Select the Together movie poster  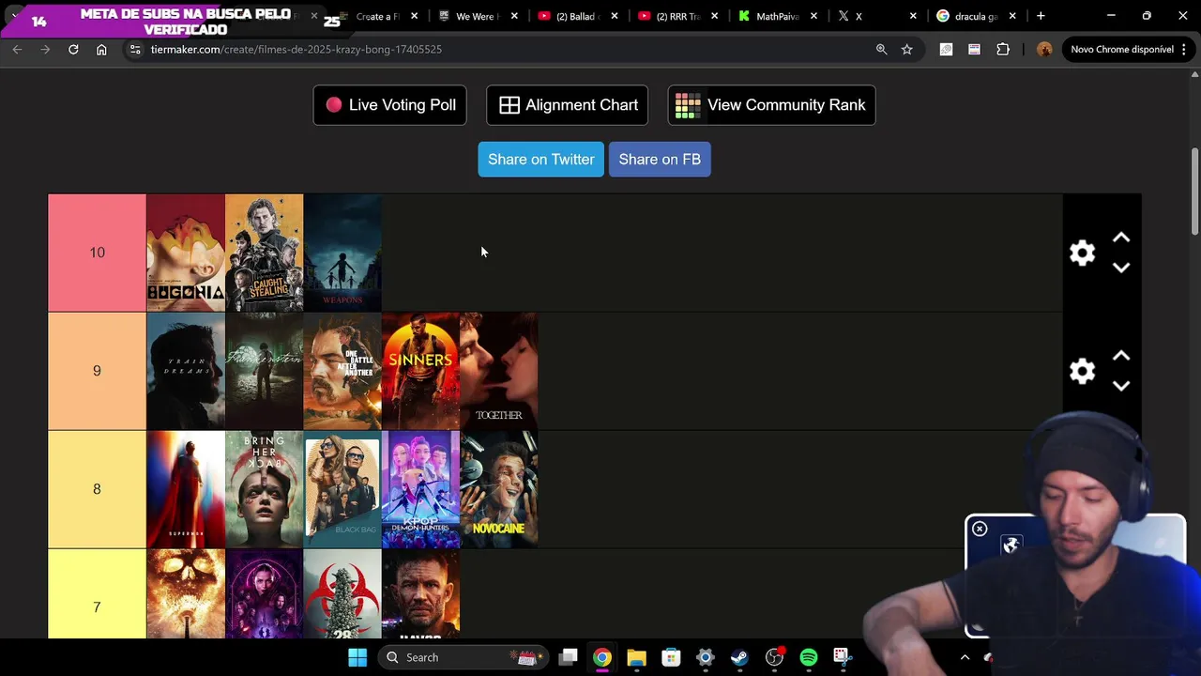click(499, 371)
